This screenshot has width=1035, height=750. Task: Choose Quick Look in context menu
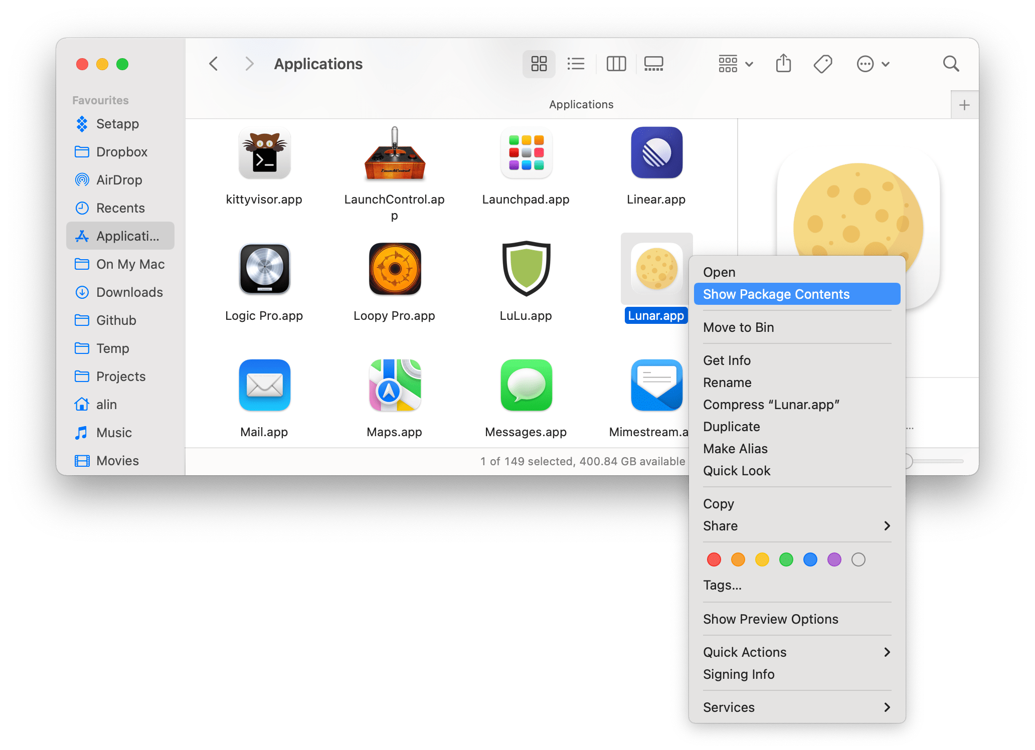click(797, 471)
